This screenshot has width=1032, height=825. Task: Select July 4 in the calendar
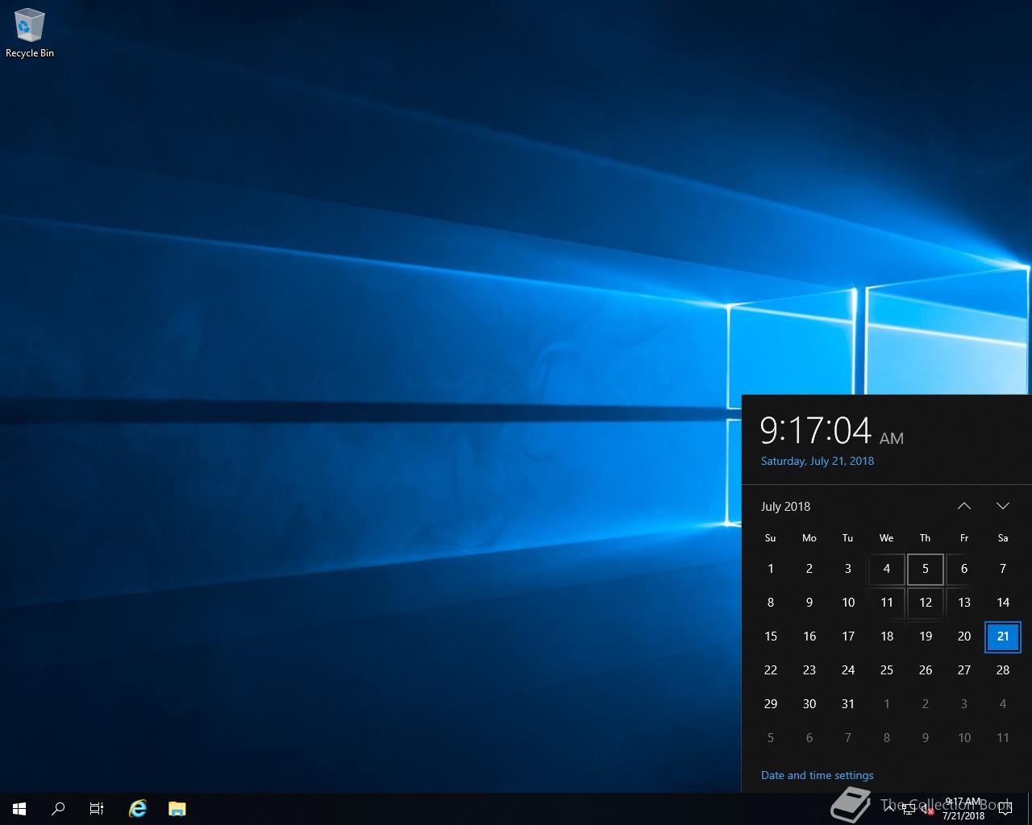coord(887,569)
